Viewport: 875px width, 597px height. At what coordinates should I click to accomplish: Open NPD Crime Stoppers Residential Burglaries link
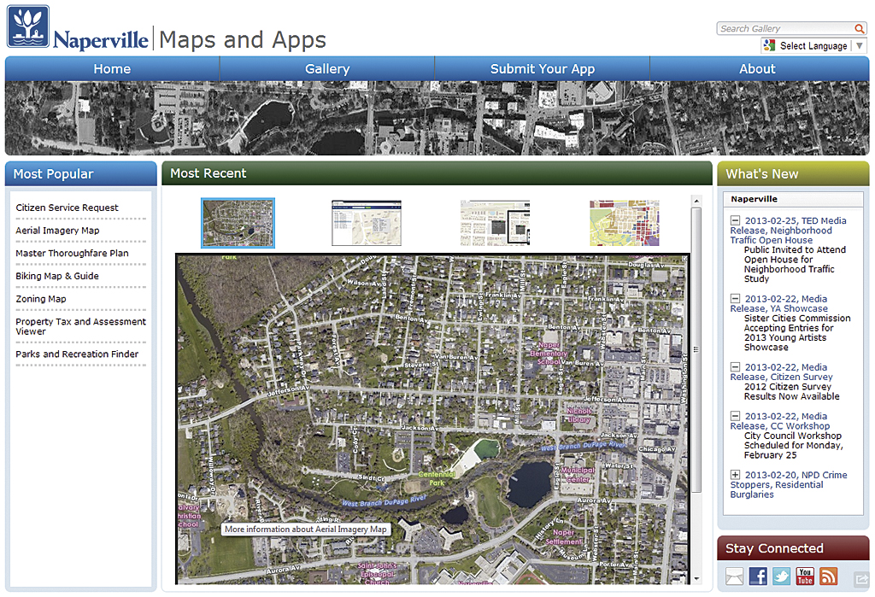point(789,484)
